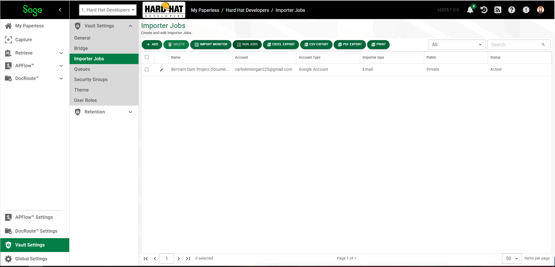Collapse the sidebar with the left arrow icon
Screen dimensions: 555x267
point(60,10)
